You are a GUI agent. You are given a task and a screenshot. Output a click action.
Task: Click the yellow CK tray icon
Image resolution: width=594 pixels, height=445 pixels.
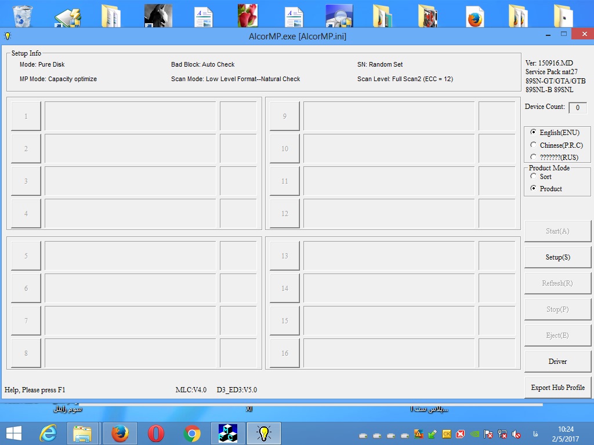[447, 434]
